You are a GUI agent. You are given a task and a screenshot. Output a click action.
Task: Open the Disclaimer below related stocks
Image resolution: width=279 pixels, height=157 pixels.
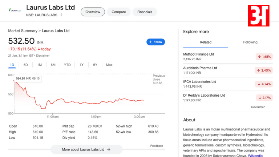[x=258, y=107]
